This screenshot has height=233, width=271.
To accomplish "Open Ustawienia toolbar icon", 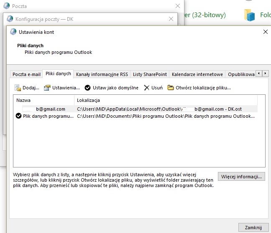I will [x=47, y=88].
